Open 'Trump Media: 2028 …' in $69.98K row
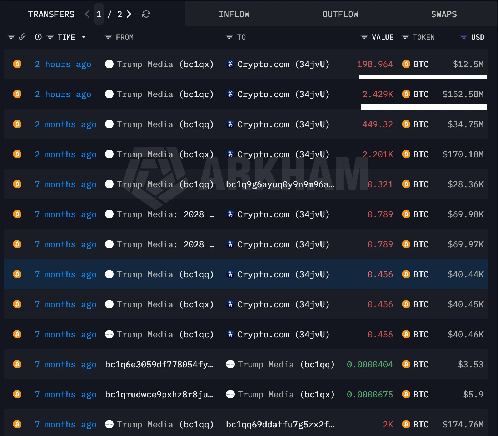 click(x=165, y=214)
